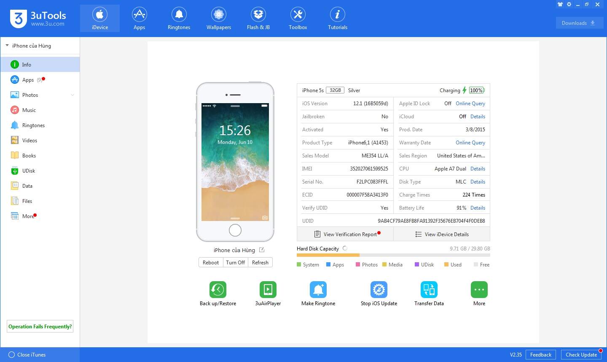Toggle the Close iTunes radio button
The height and width of the screenshot is (362, 607).
(x=12, y=355)
